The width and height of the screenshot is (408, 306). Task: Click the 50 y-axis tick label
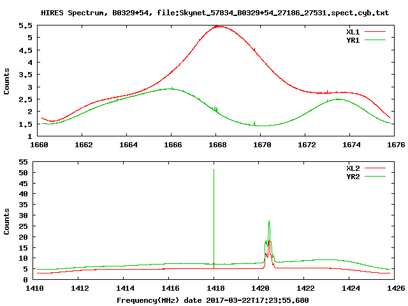point(23,173)
